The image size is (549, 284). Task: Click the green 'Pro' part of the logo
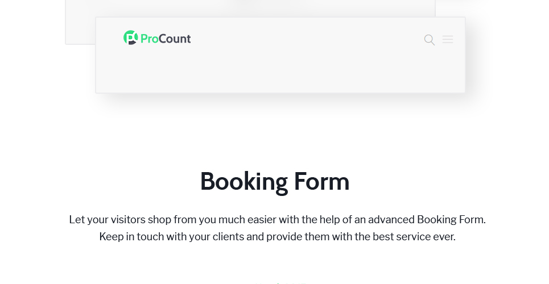[x=150, y=39]
